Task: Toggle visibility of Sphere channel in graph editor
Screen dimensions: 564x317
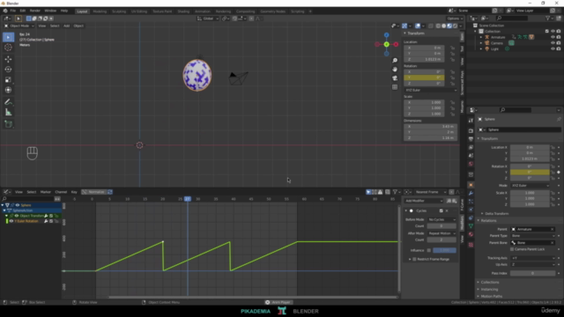Action: [x=18, y=205]
